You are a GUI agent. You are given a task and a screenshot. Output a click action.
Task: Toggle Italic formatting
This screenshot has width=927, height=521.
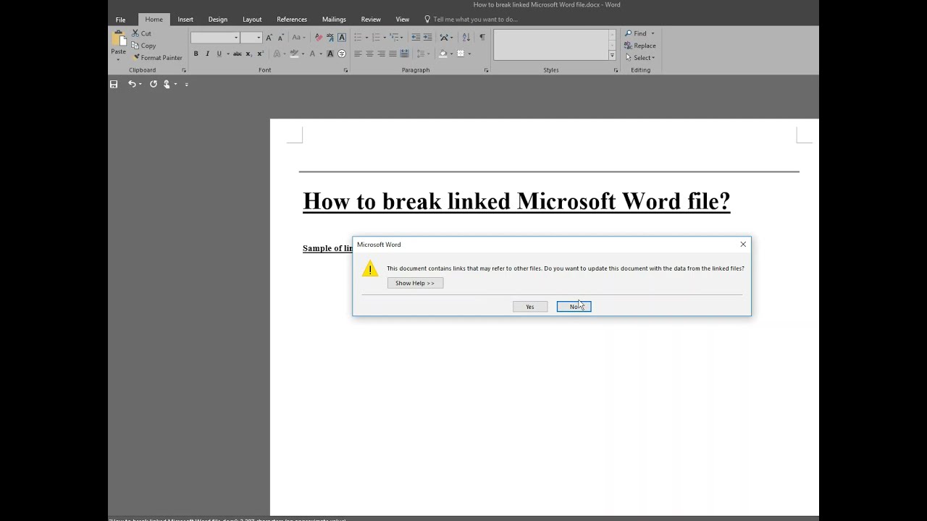(207, 54)
